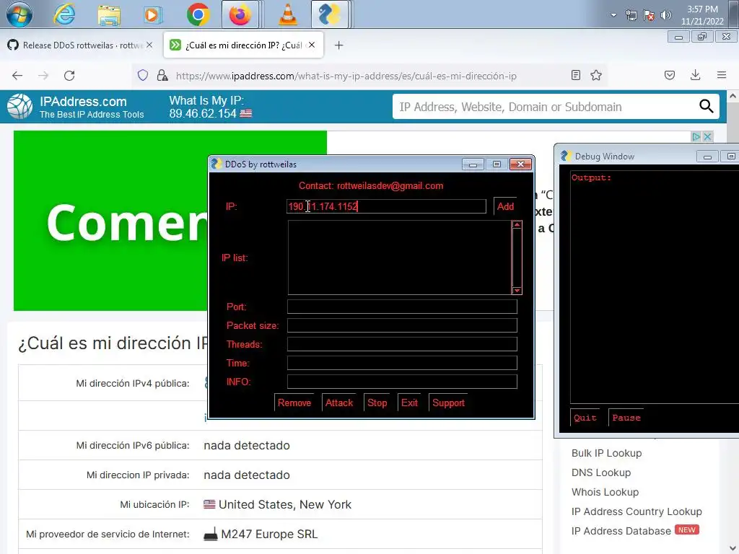Show site security padlock information

[162, 75]
